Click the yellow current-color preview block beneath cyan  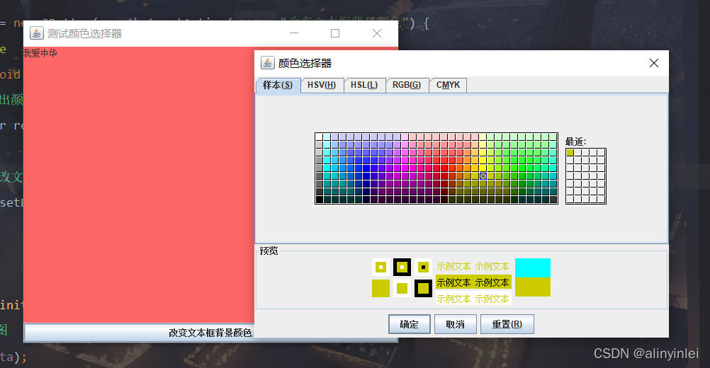(533, 287)
